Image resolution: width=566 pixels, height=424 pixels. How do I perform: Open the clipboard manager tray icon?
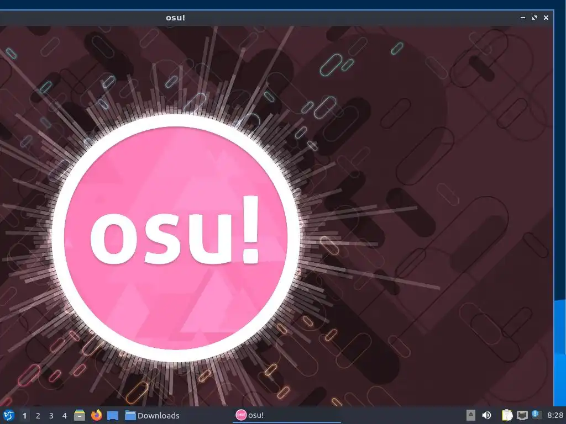click(x=507, y=415)
